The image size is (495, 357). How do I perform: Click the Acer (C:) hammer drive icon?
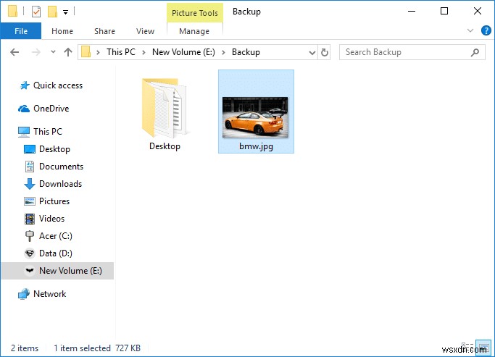[x=30, y=236]
